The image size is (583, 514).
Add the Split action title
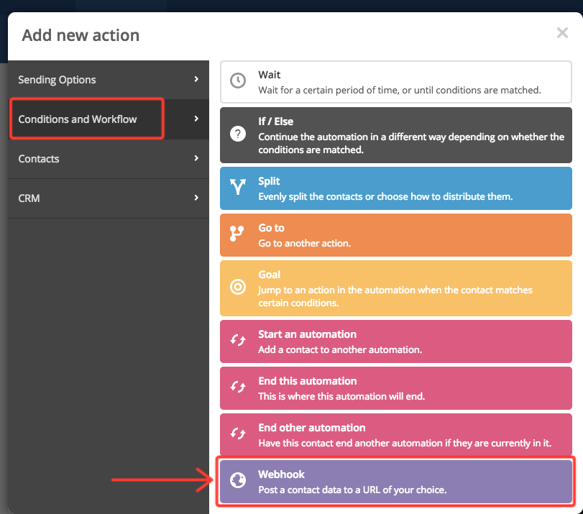[269, 181]
